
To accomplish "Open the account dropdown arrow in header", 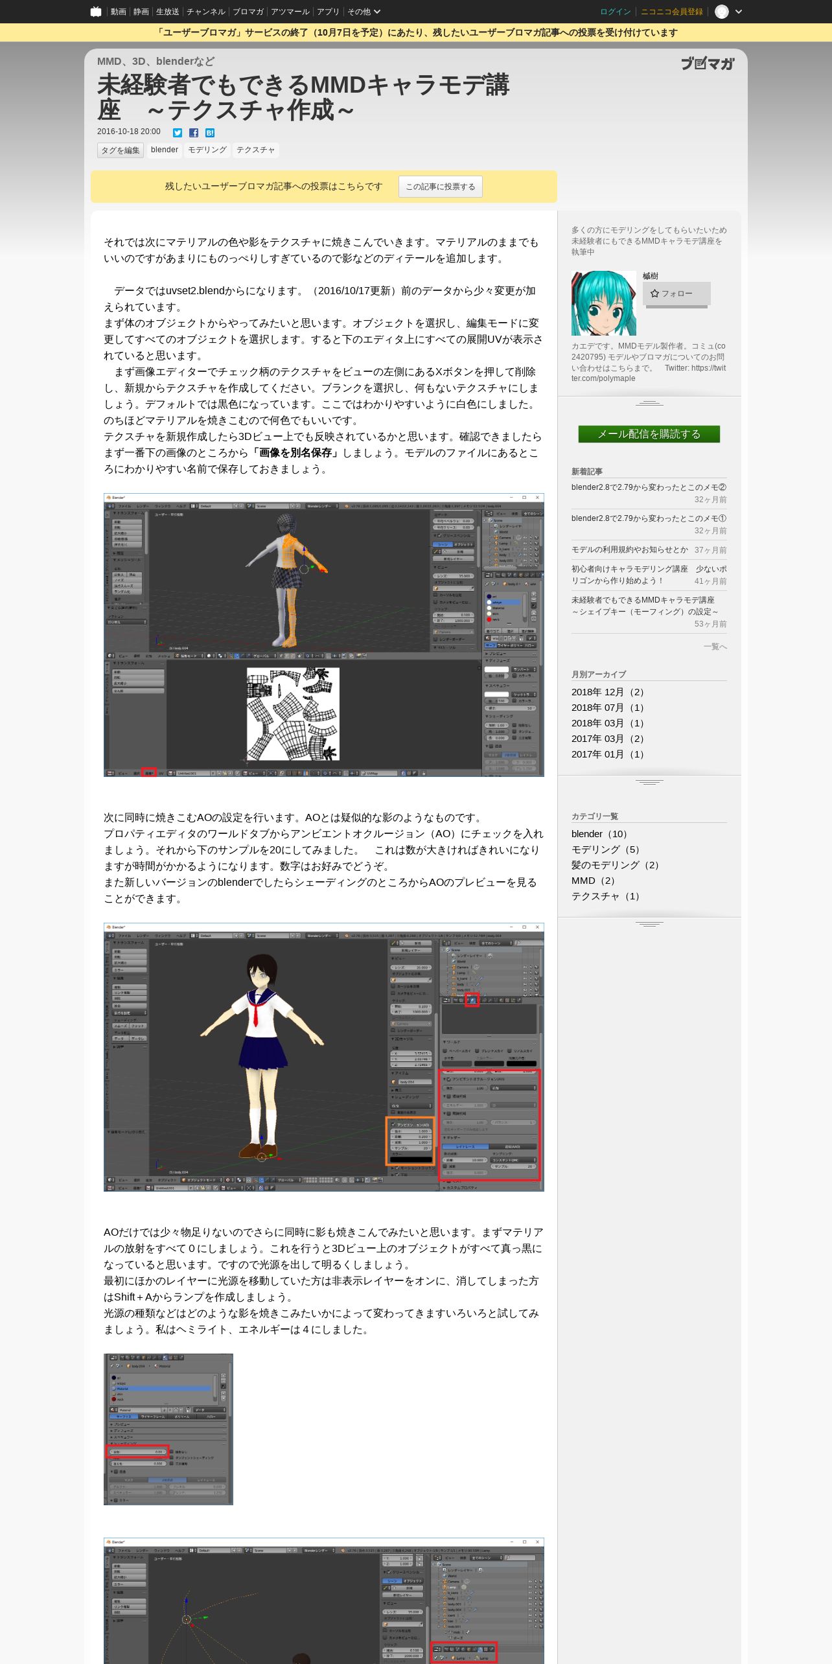I will 739,12.
